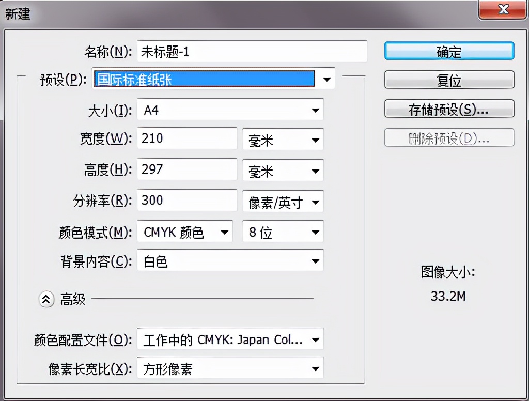The image size is (529, 401).
Task: Open the 颜色配置文件 profile dropdown
Action: point(230,339)
